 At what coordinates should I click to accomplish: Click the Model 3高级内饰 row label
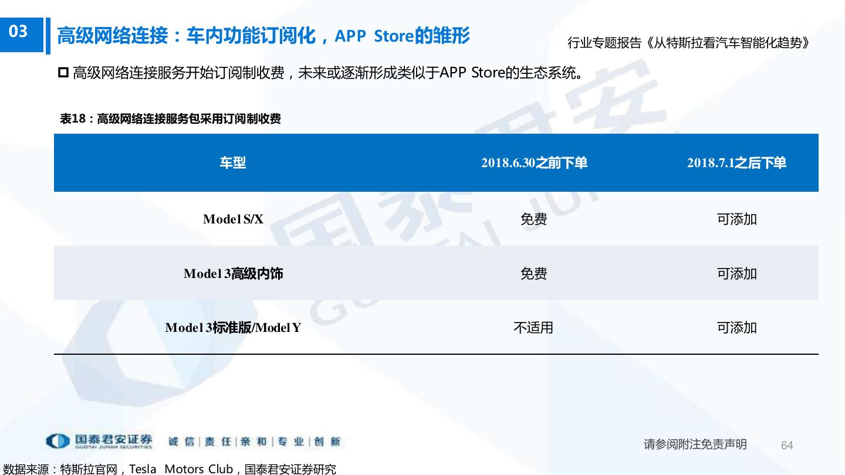coord(233,274)
